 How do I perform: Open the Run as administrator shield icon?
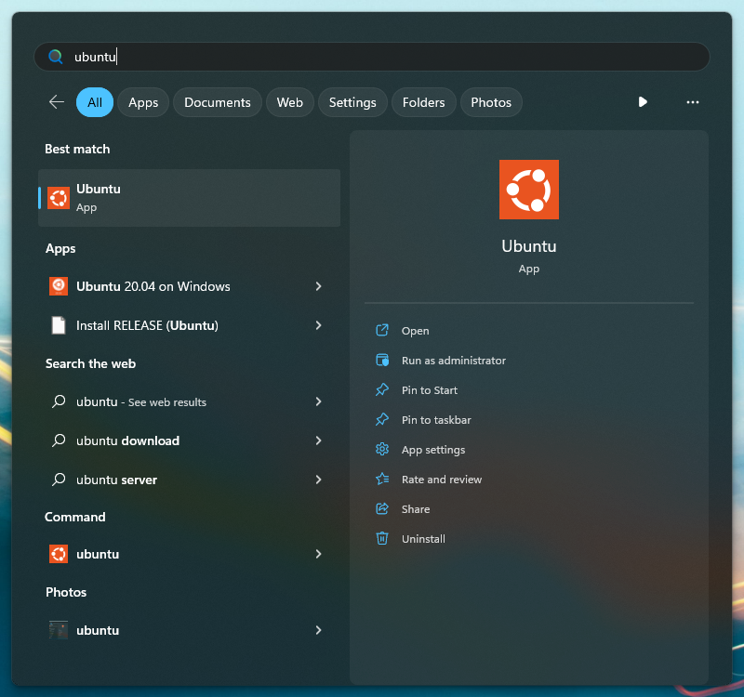click(x=384, y=361)
